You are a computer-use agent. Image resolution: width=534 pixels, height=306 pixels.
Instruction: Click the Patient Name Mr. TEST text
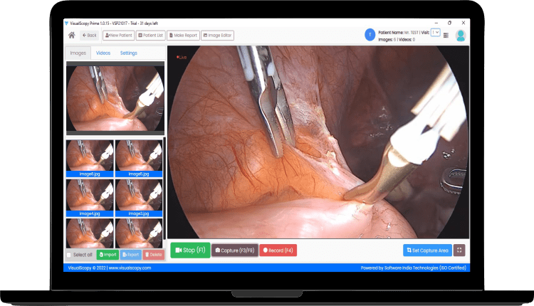pyautogui.click(x=398, y=33)
